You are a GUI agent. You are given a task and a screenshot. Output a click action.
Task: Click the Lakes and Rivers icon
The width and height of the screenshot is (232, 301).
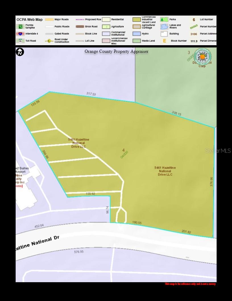coord(164,27)
